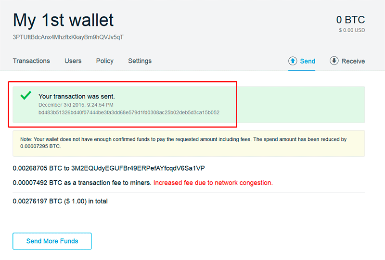Open the Transactions tab
The image size is (385, 260).
point(31,61)
